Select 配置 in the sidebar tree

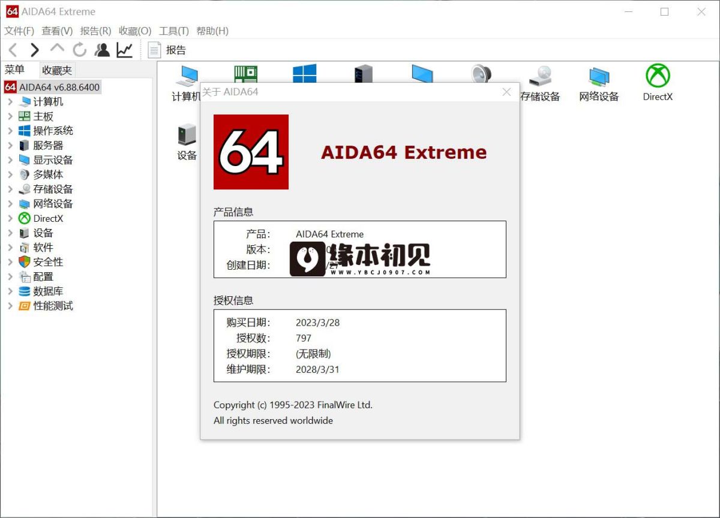43,276
